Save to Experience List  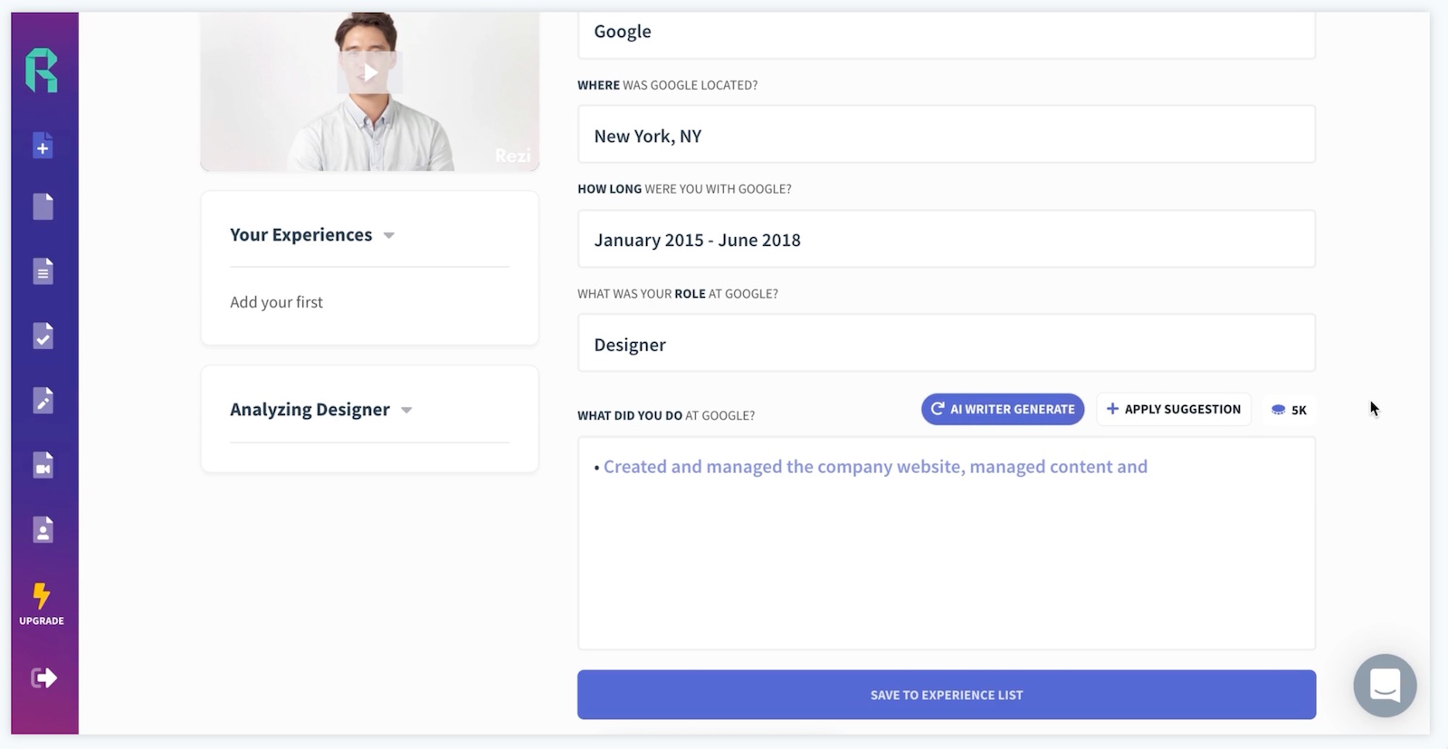(947, 695)
